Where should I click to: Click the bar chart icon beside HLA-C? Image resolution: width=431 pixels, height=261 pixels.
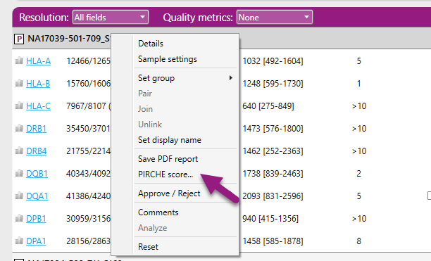click(x=19, y=106)
